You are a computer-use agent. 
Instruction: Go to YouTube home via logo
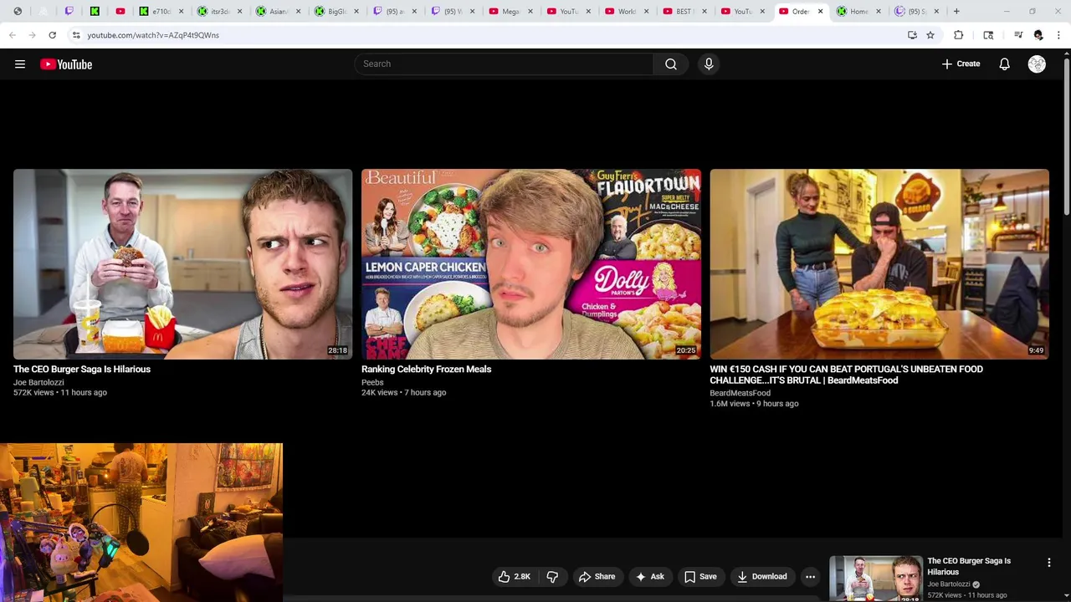(x=66, y=64)
